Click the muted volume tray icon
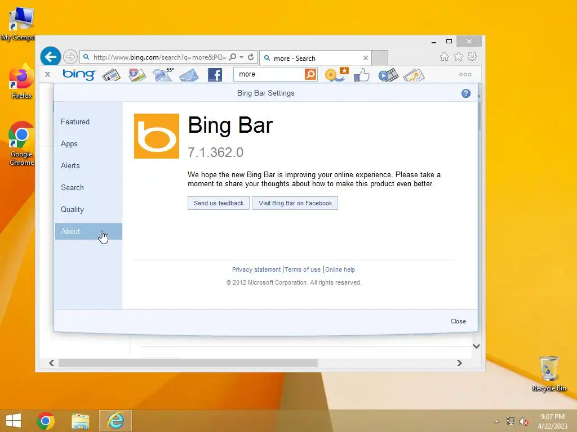Viewport: 577px width, 432px height. point(524,421)
